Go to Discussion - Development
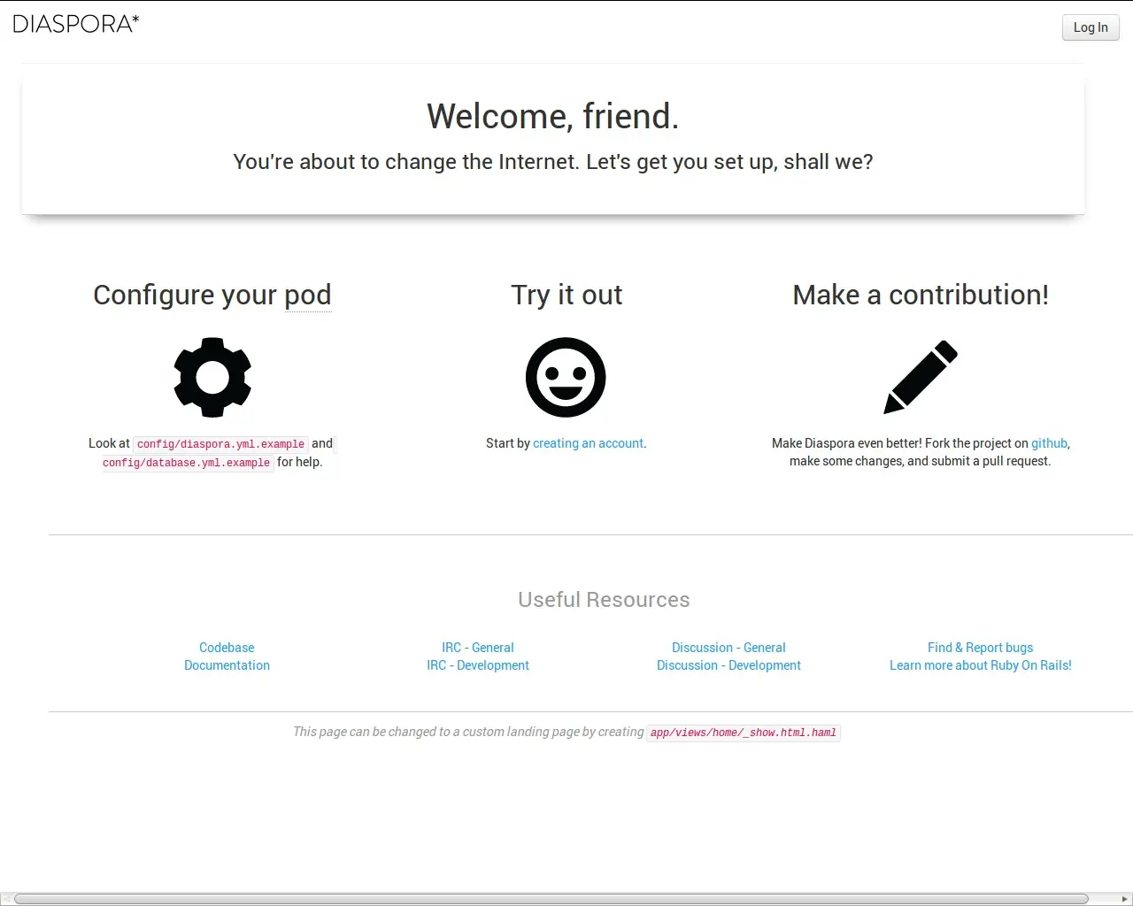 point(728,665)
